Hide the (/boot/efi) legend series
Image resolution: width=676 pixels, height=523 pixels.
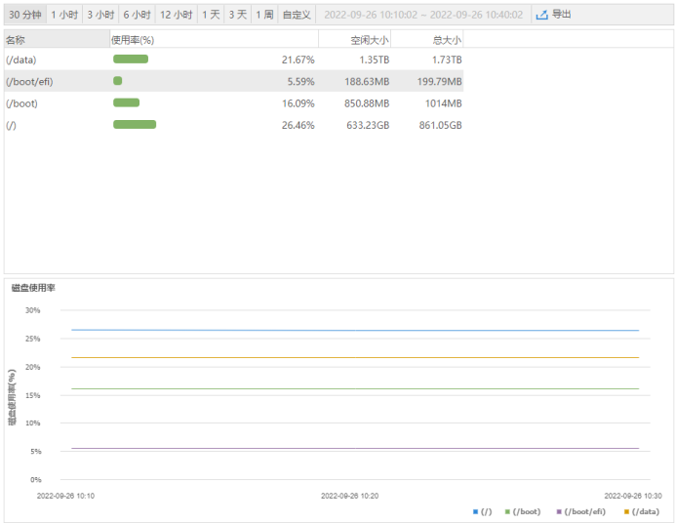pyautogui.click(x=580, y=511)
